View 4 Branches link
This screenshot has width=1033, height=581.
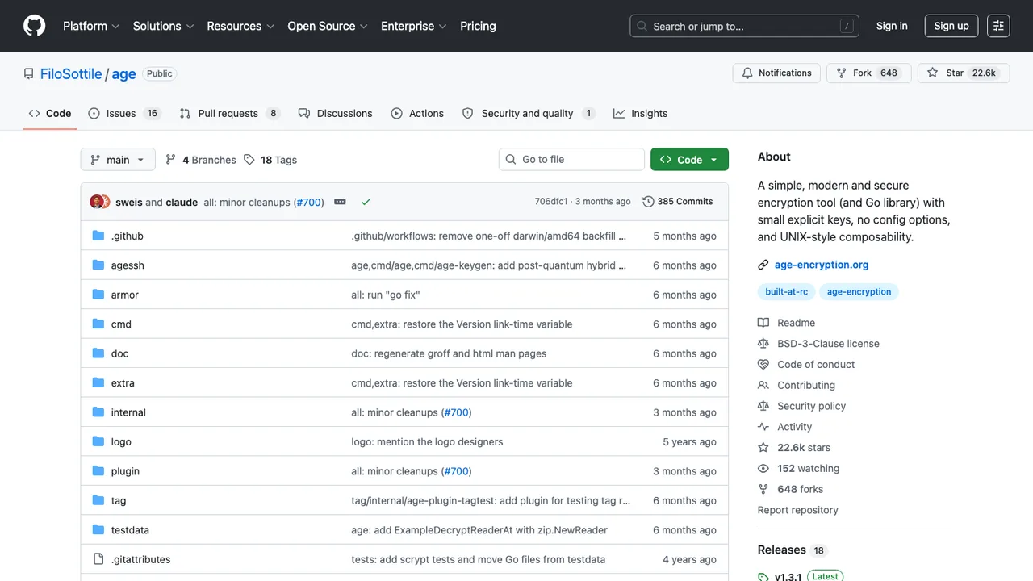click(x=201, y=160)
